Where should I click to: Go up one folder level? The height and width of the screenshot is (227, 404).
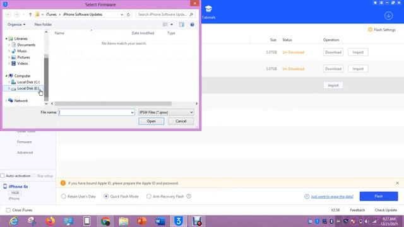(30, 15)
